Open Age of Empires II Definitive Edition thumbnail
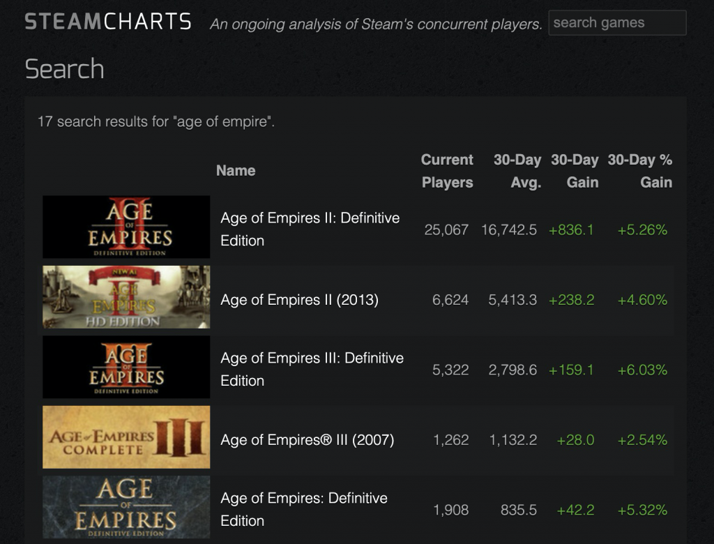 [126, 227]
